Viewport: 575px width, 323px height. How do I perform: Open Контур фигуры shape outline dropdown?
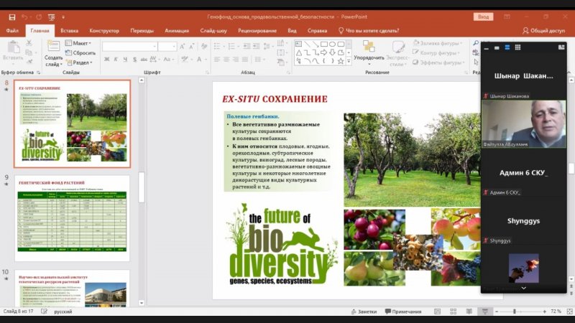(x=436, y=52)
